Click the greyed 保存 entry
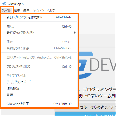 click(x=39, y=42)
